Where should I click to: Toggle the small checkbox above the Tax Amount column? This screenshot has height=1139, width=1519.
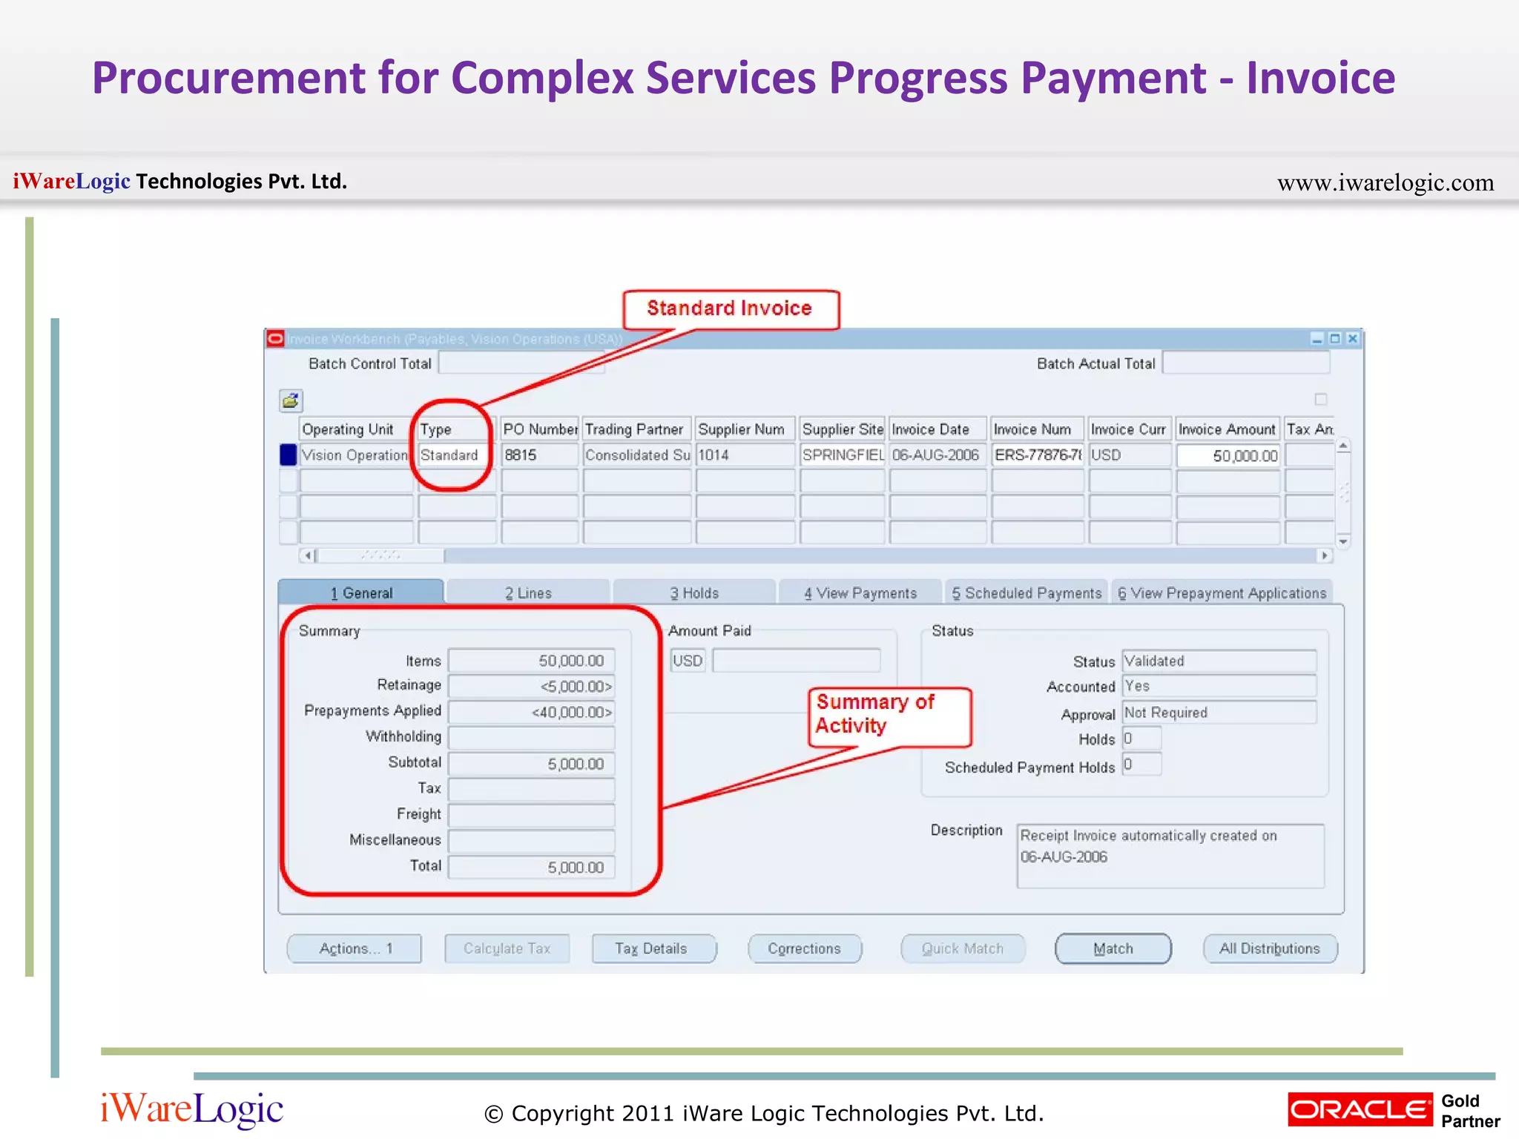1321,400
